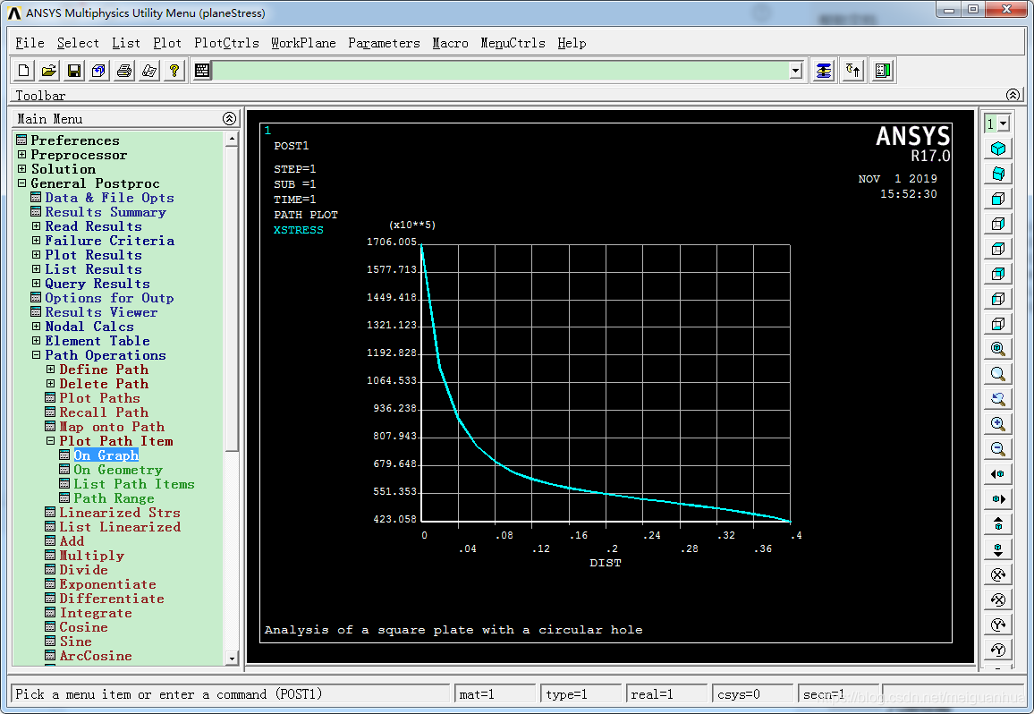Click the Open ANSYS File icon
Viewport: 1034px width, 714px height.
pos(49,71)
